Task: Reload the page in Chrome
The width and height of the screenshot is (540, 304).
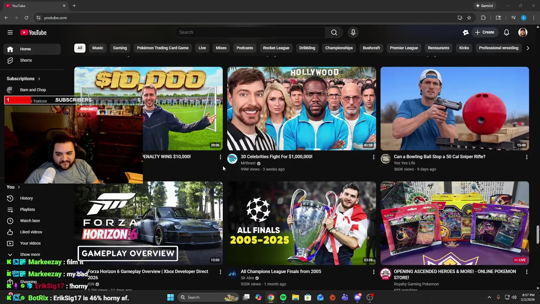Action: [x=26, y=18]
